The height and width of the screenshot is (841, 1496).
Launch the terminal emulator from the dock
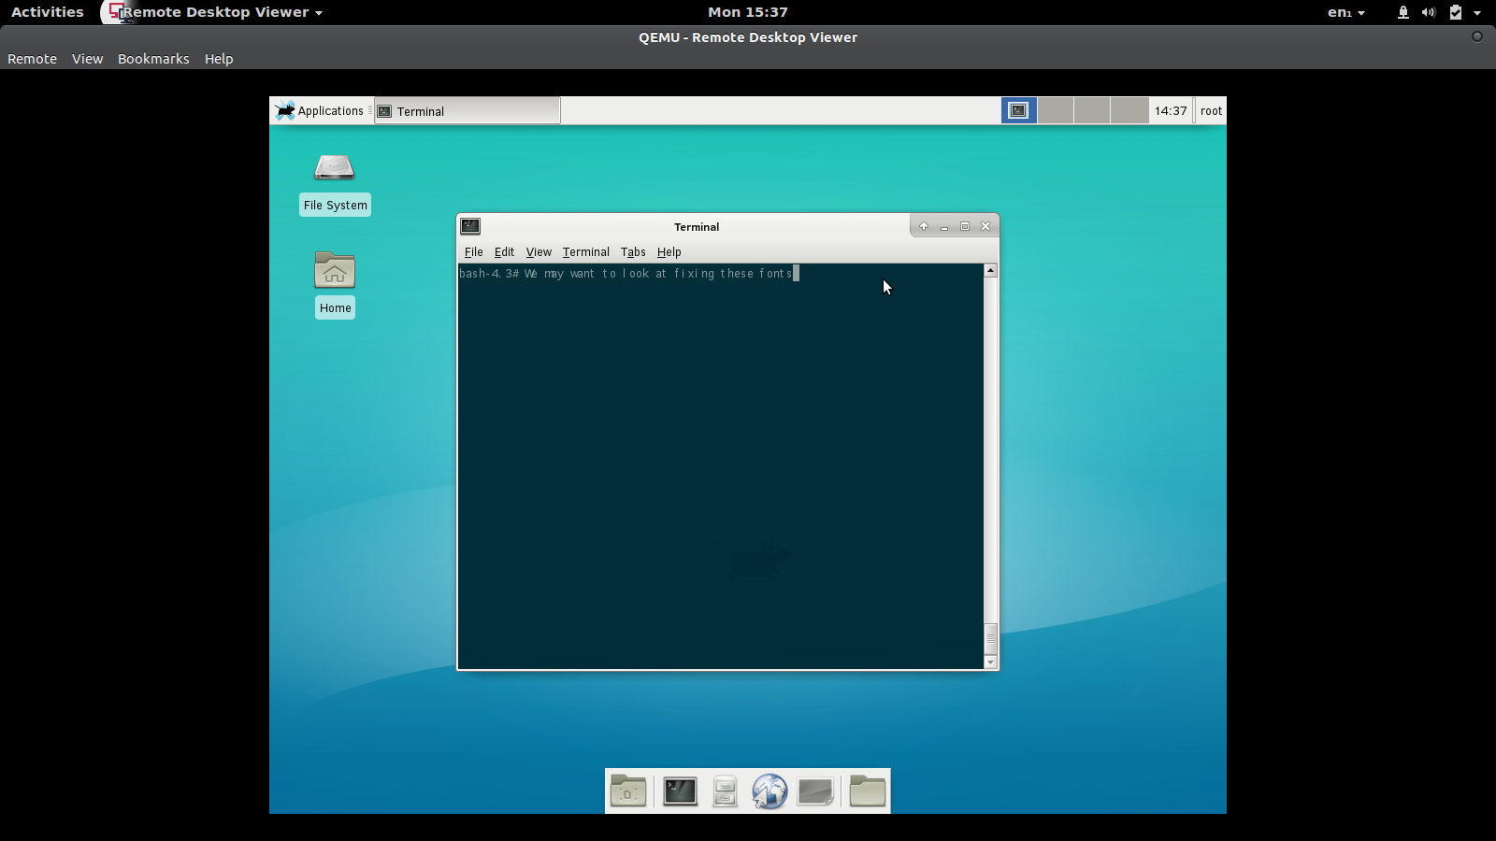[x=680, y=791]
